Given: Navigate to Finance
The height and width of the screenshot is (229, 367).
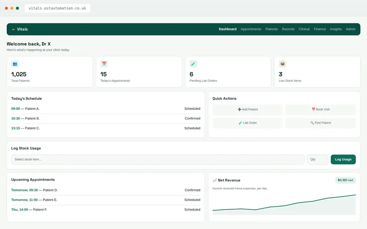Looking at the screenshot, I should [x=320, y=29].
